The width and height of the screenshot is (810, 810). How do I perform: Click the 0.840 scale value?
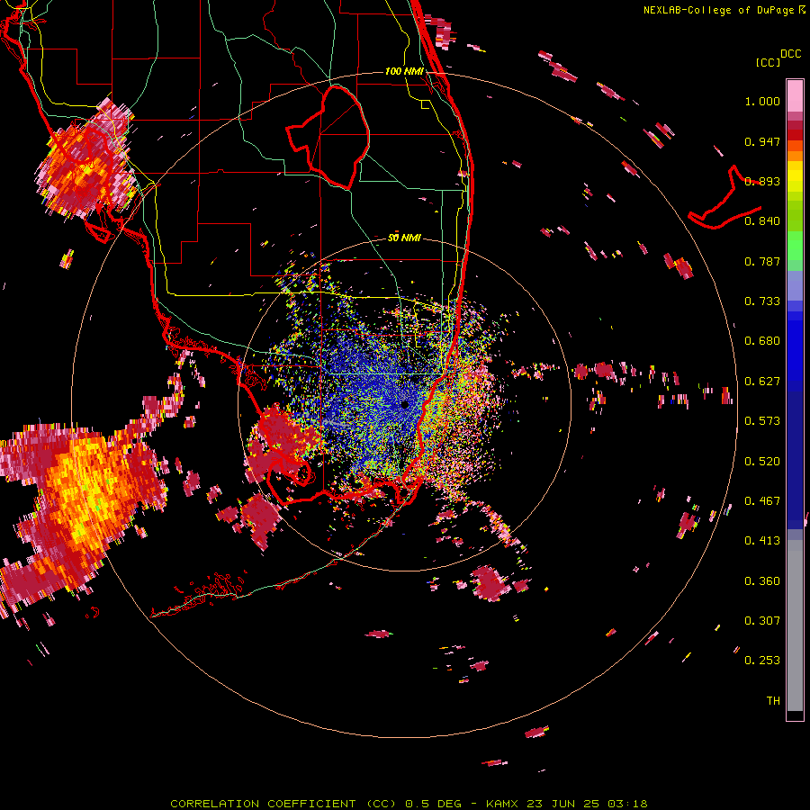762,221
